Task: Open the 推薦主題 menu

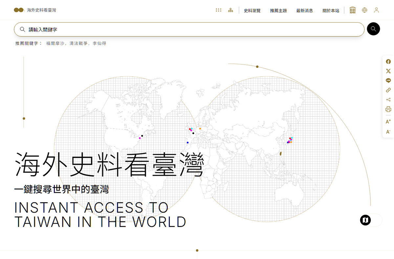Action: [278, 10]
